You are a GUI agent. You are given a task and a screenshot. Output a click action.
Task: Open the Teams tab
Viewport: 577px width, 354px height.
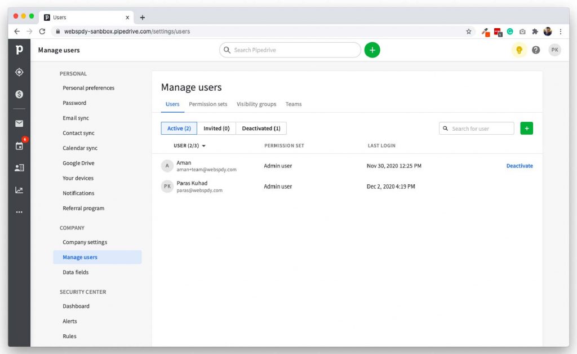(x=294, y=104)
